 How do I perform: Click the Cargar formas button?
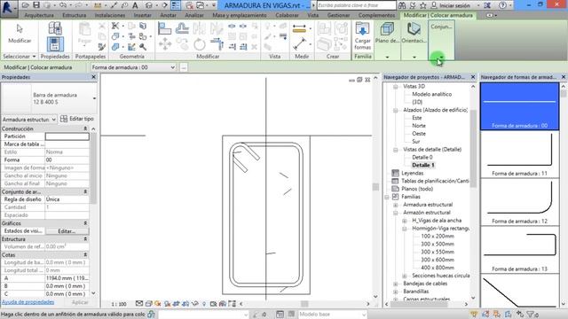tap(363, 36)
